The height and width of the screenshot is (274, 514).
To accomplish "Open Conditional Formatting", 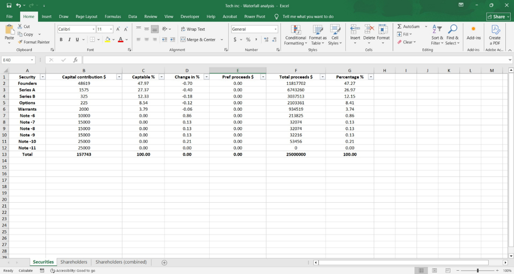I will [x=296, y=35].
